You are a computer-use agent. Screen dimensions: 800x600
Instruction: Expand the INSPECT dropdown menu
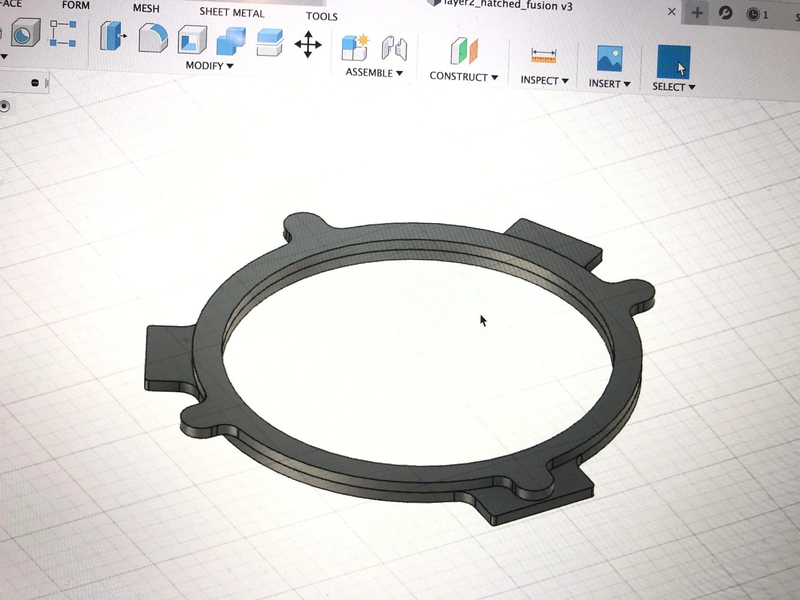544,80
